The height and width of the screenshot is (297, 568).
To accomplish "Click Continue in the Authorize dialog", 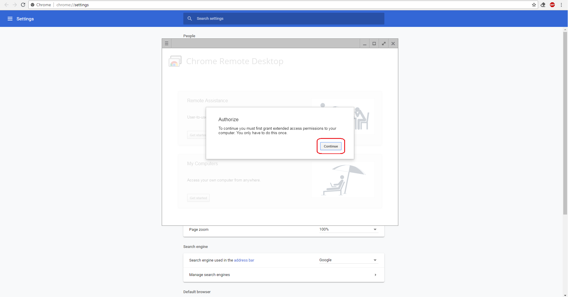I will point(331,146).
